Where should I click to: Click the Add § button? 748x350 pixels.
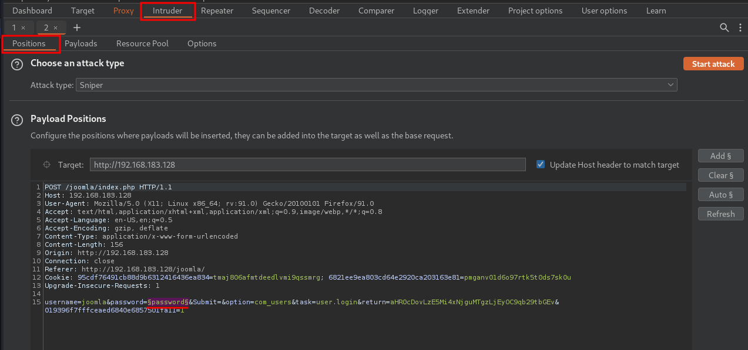[721, 155]
